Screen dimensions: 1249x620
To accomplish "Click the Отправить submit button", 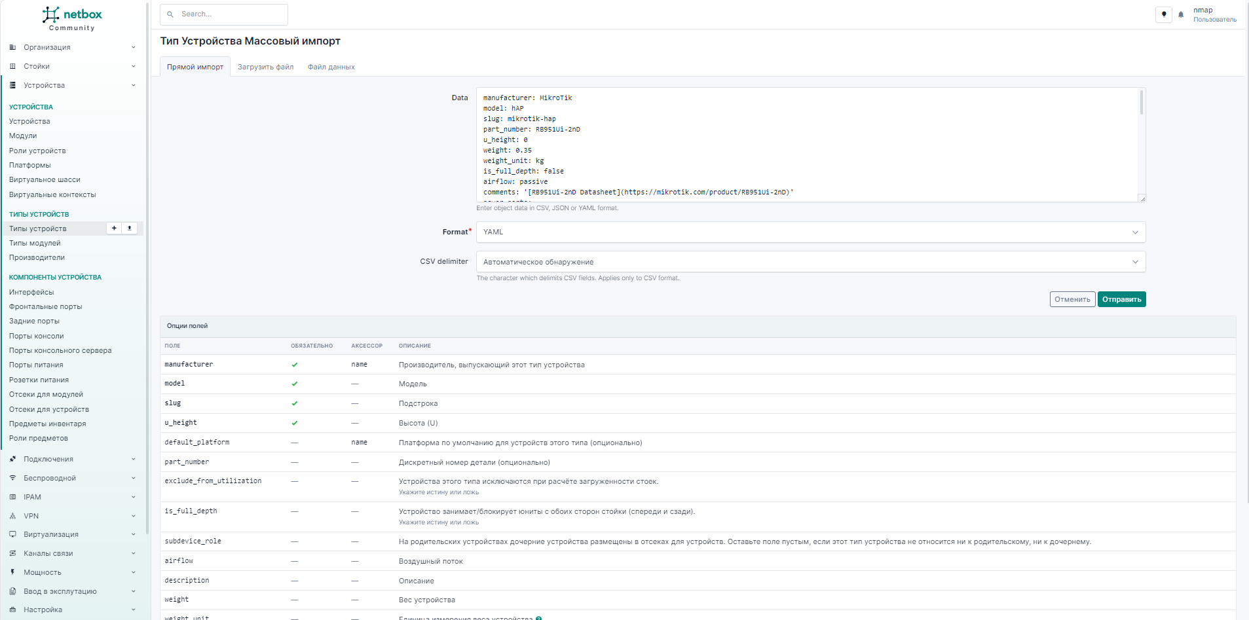I will pos(1121,299).
